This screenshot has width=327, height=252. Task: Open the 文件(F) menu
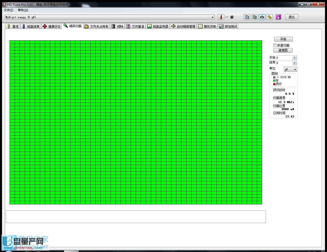click(8, 10)
